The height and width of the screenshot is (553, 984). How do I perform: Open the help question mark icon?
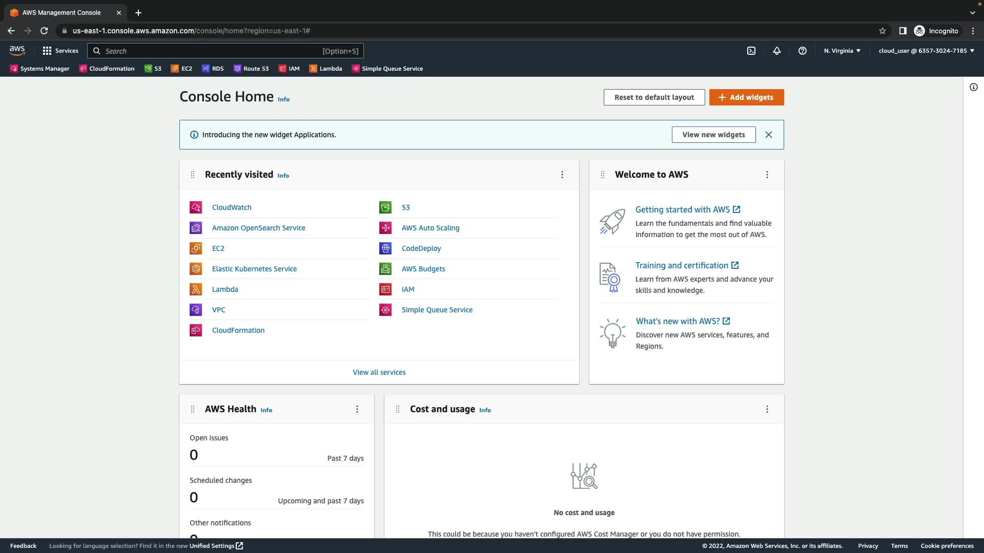tap(803, 51)
